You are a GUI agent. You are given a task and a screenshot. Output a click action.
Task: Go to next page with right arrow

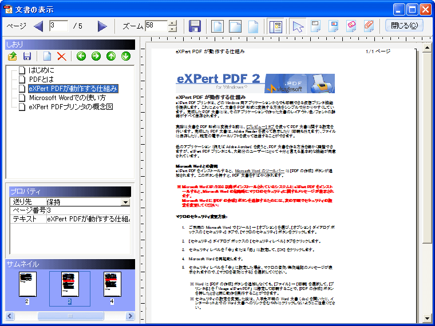coord(102,26)
